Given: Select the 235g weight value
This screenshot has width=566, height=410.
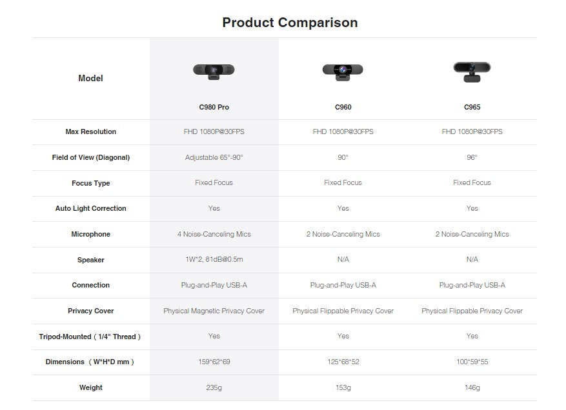Looking at the screenshot, I should coord(214,387).
